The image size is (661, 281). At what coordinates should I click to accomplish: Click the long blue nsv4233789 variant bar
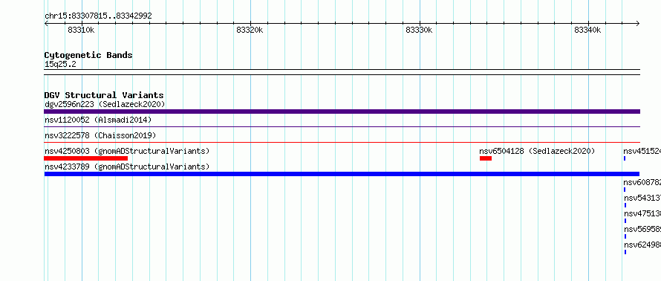coord(342,174)
